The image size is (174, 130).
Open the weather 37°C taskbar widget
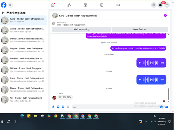(143, 122)
